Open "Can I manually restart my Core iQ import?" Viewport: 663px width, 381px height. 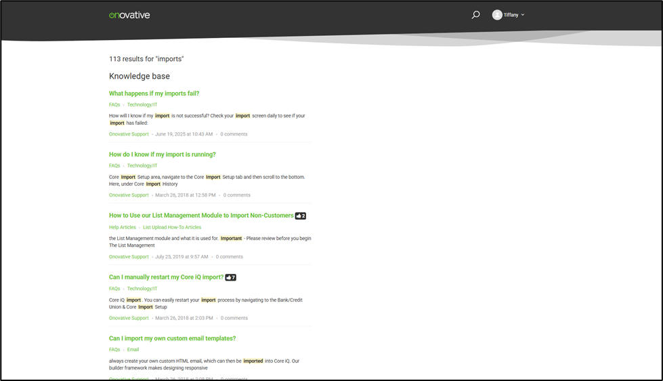point(166,277)
